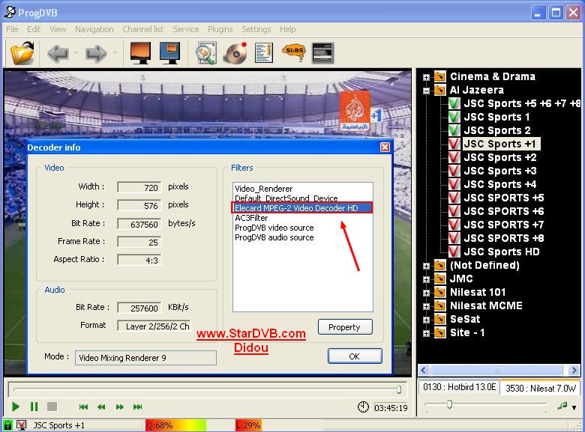The image size is (585, 432).
Task: Select ProgDVB video source filter
Action: (274, 228)
